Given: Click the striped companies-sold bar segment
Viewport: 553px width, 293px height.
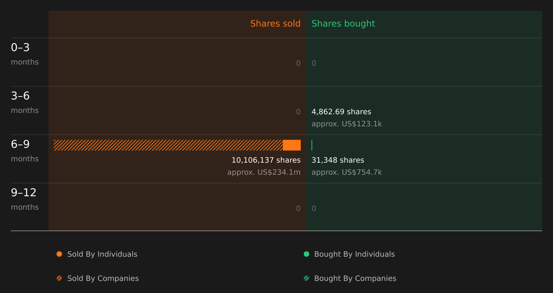Looking at the screenshot, I should [x=168, y=145].
